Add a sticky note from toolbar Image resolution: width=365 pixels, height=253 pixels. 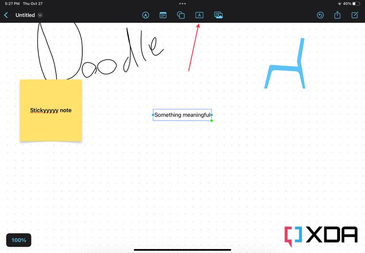pyautogui.click(x=163, y=15)
